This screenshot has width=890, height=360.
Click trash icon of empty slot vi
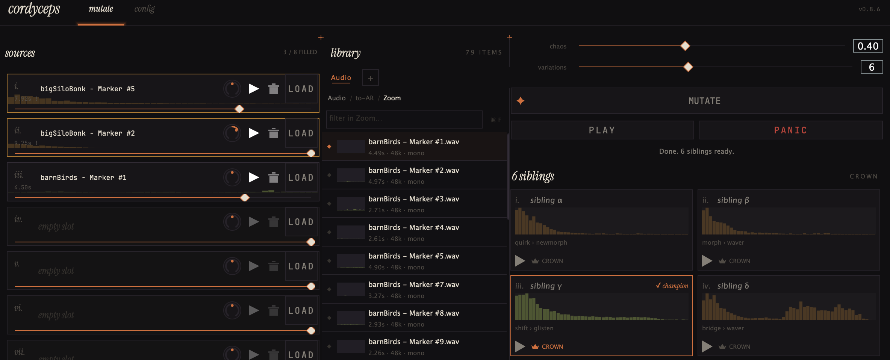(x=274, y=310)
